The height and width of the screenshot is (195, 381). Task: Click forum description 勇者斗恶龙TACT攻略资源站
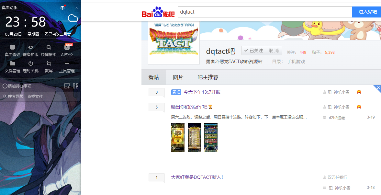pyautogui.click(x=234, y=62)
